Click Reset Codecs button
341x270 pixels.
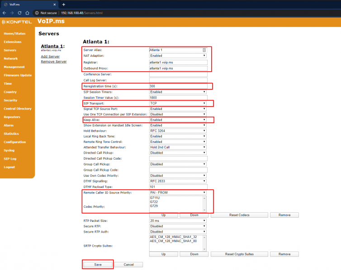pos(239,215)
